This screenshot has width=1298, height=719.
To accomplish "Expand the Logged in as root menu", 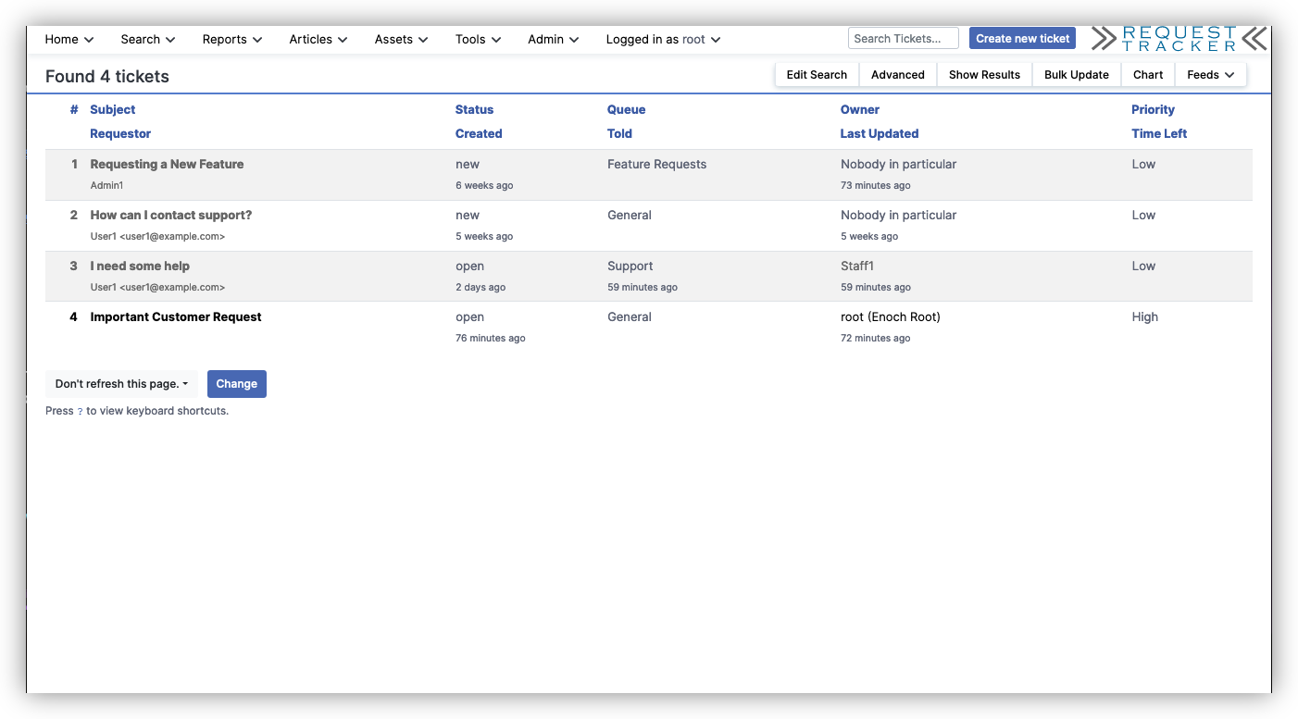I will [x=664, y=39].
